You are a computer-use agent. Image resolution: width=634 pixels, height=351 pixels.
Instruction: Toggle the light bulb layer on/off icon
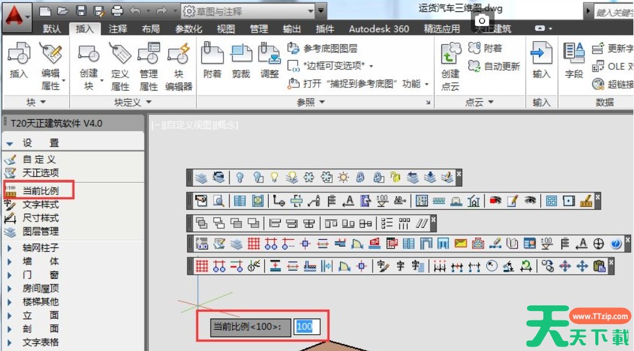239,177
